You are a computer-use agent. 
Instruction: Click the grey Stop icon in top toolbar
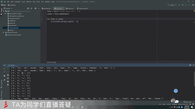tap(189, 5)
